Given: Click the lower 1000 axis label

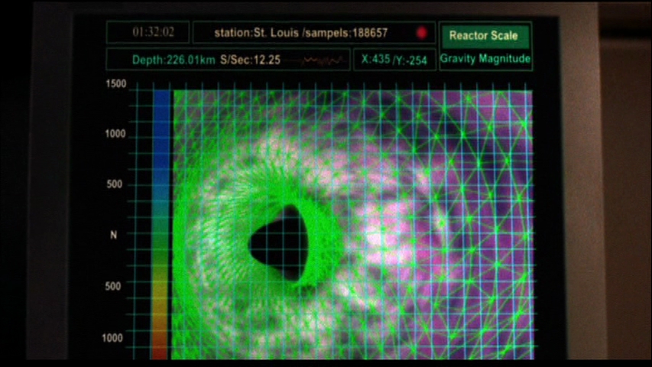Looking at the screenshot, I should click(x=112, y=338).
